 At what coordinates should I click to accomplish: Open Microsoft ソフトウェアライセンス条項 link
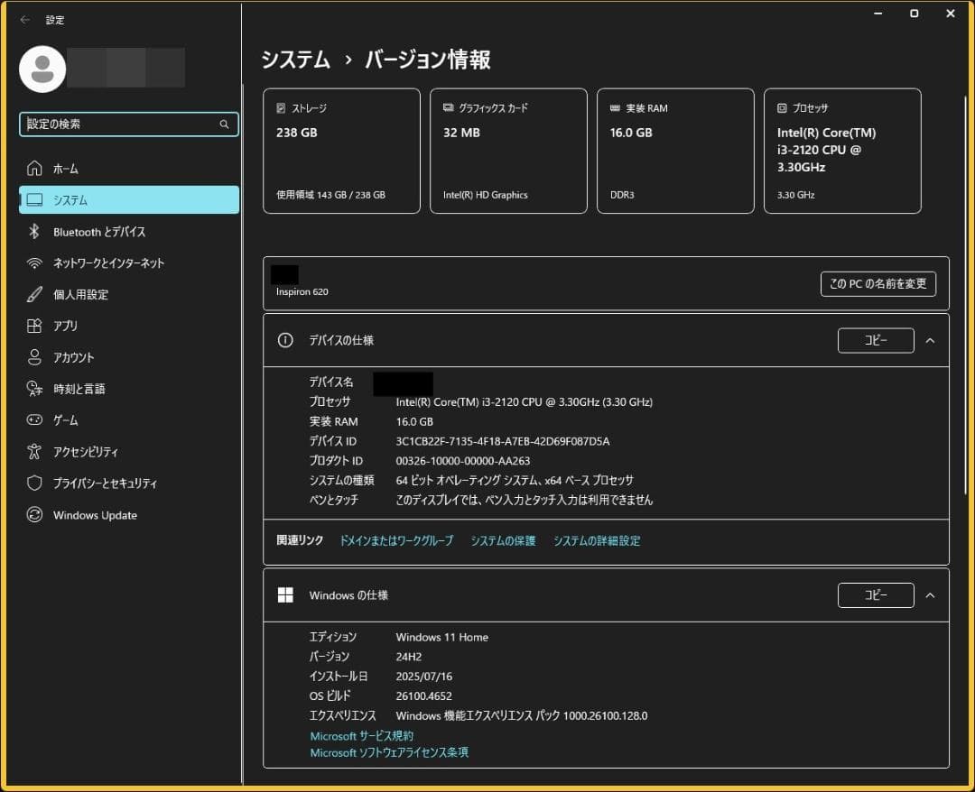(388, 753)
